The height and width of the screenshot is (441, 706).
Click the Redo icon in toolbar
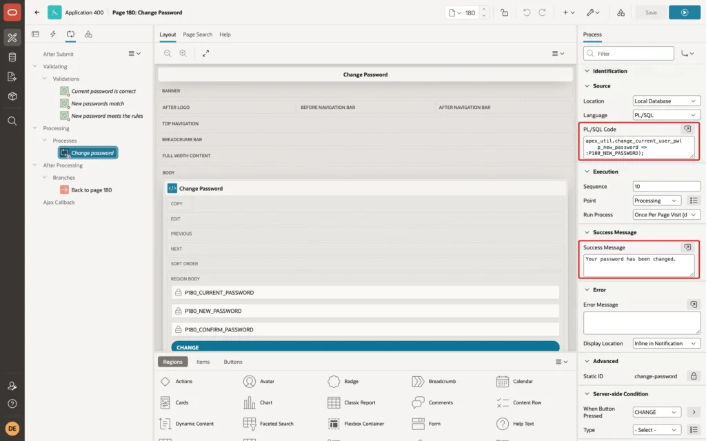point(542,12)
